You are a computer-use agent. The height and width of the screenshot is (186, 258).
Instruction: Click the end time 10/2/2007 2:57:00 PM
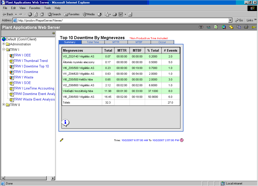click(x=166, y=140)
